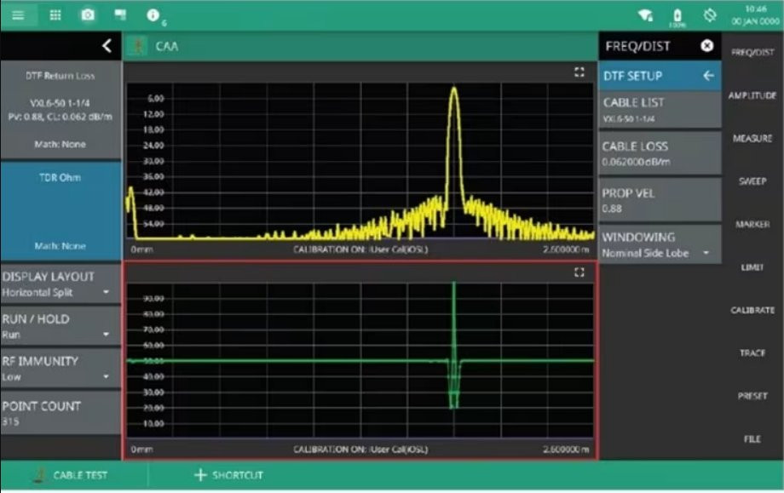Open the CABLE LIST selector

point(660,110)
